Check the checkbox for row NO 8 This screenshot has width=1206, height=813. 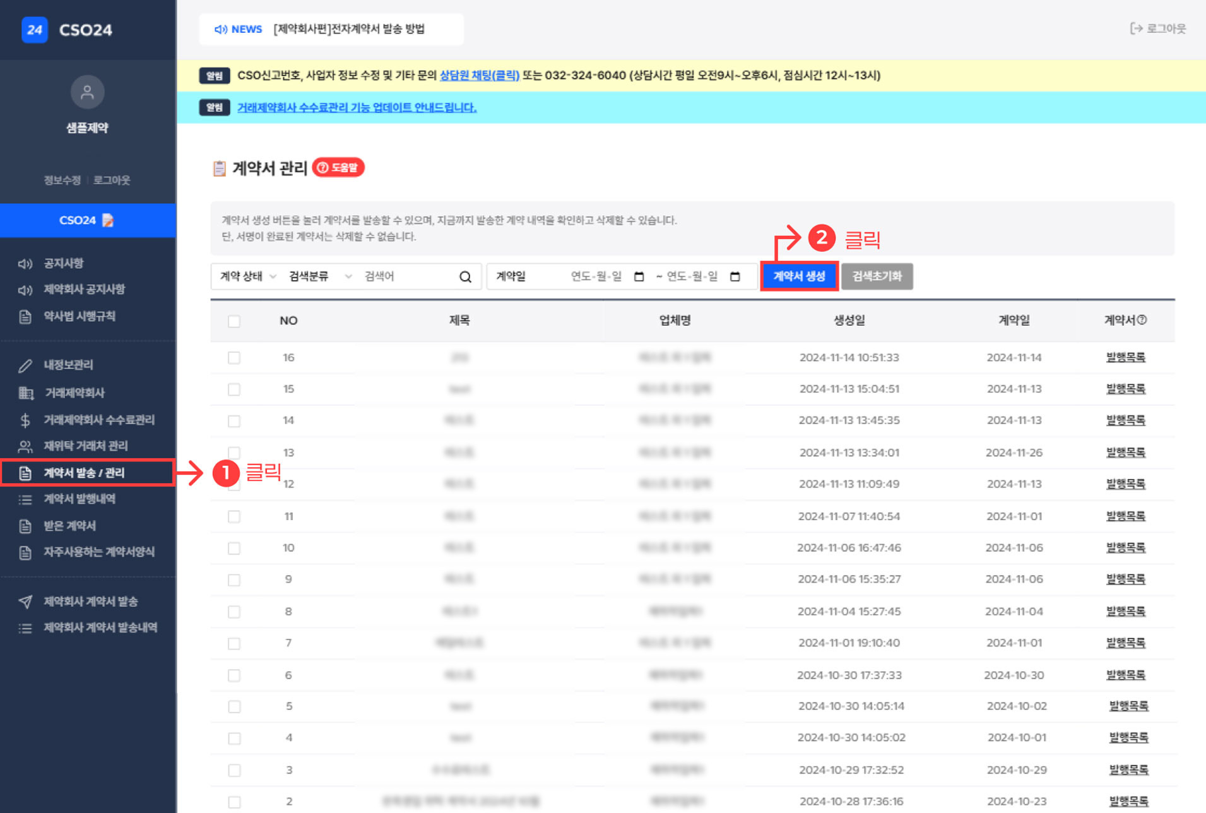(234, 612)
